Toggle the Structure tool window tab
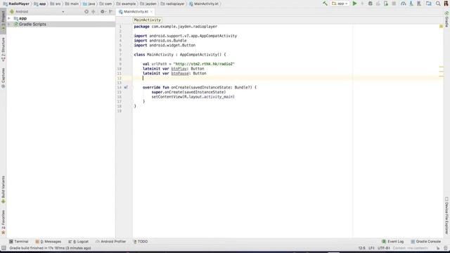This screenshot has height=253, width=450. pyautogui.click(x=3, y=49)
